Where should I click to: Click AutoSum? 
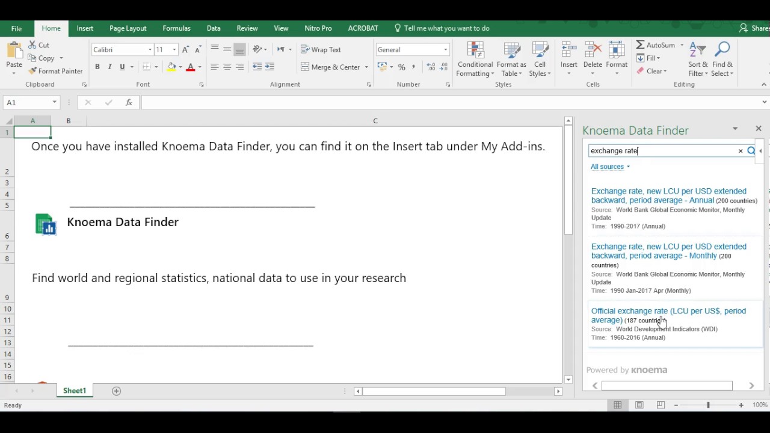[656, 45]
